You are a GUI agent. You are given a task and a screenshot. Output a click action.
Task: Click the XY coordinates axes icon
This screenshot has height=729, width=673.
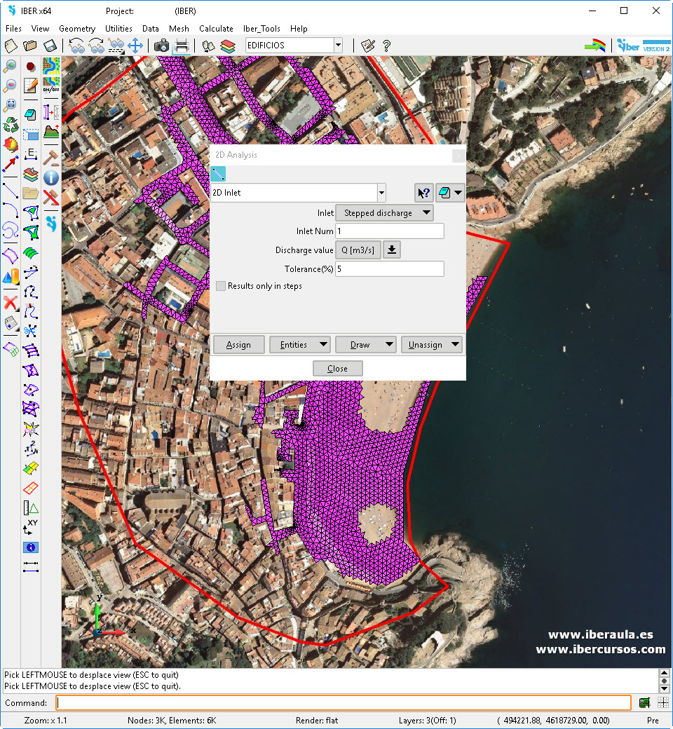pos(30,527)
